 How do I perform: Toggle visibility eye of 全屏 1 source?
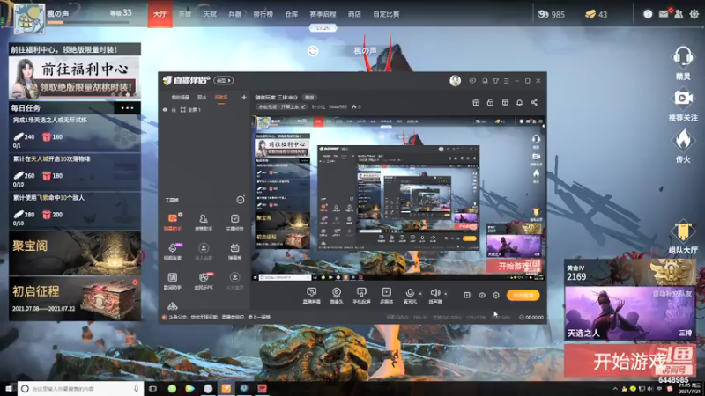[x=165, y=109]
